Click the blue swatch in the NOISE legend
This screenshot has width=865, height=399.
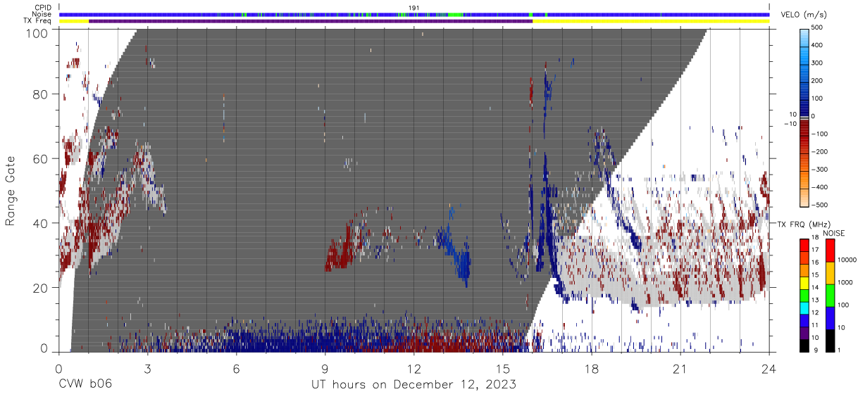(x=830, y=317)
